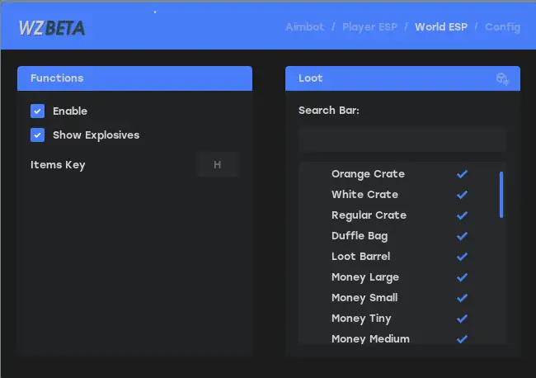Toggle the Money Medium checkmark
The width and height of the screenshot is (536, 378).
462,339
